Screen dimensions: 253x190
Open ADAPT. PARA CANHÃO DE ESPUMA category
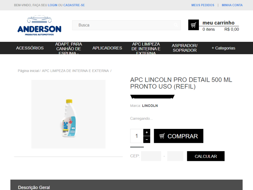coord(69,48)
